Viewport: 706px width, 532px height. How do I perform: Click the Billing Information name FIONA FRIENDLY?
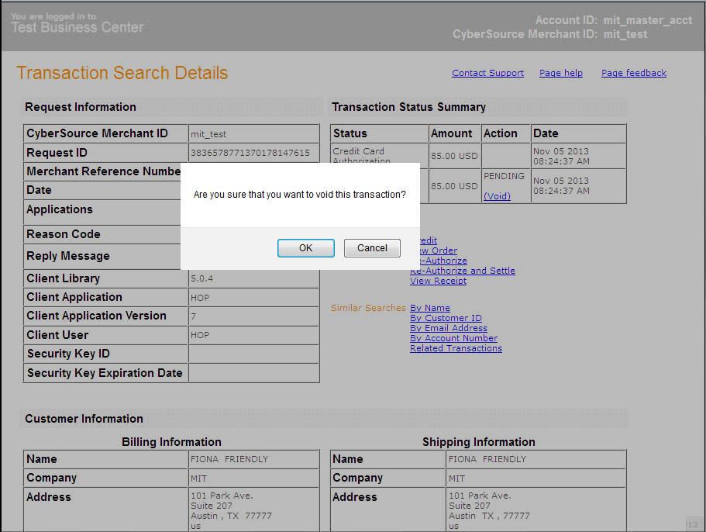[x=229, y=459]
